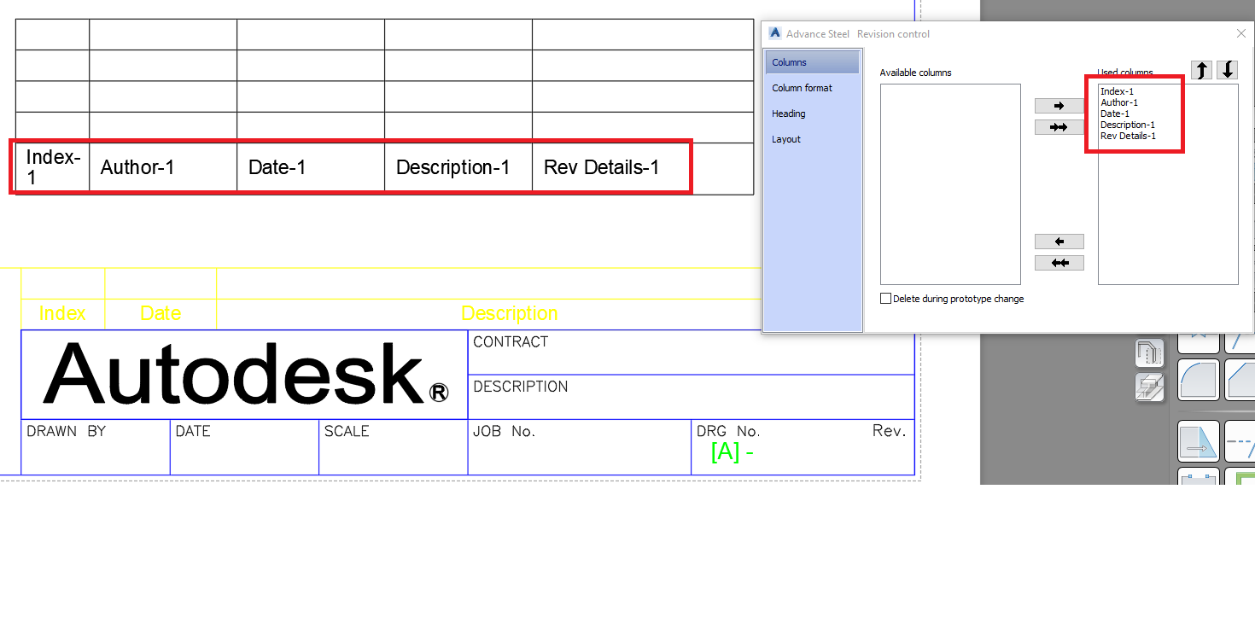Click the dashed line tool icon

point(1244,442)
